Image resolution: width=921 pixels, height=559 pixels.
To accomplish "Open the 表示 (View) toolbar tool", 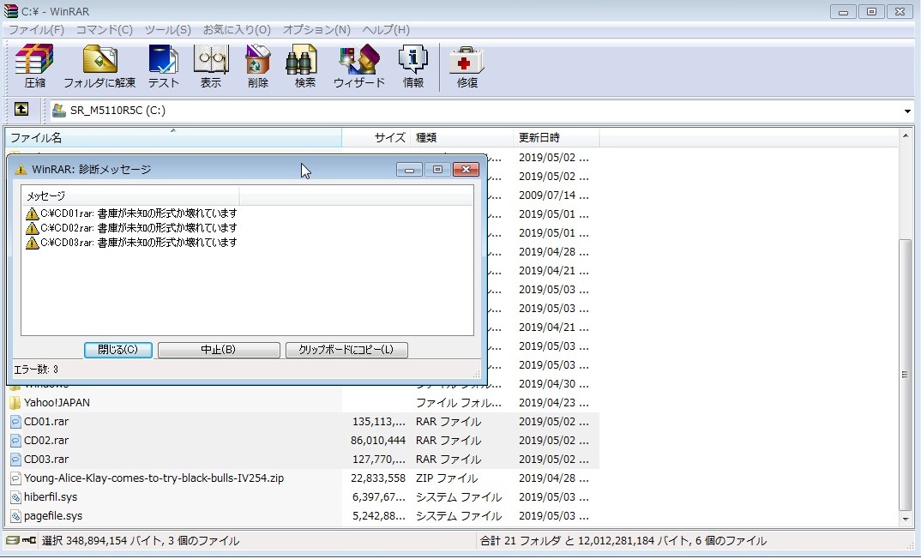I will click(211, 60).
